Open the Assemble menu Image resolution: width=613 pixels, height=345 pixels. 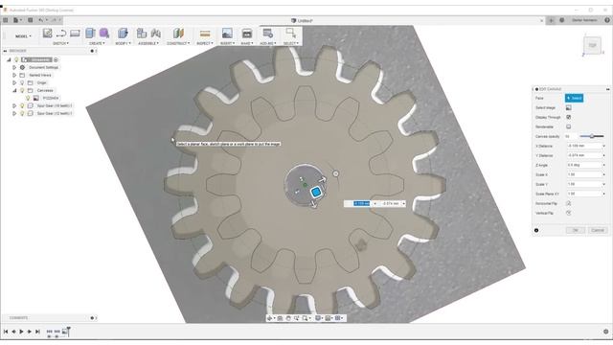[x=148, y=43]
